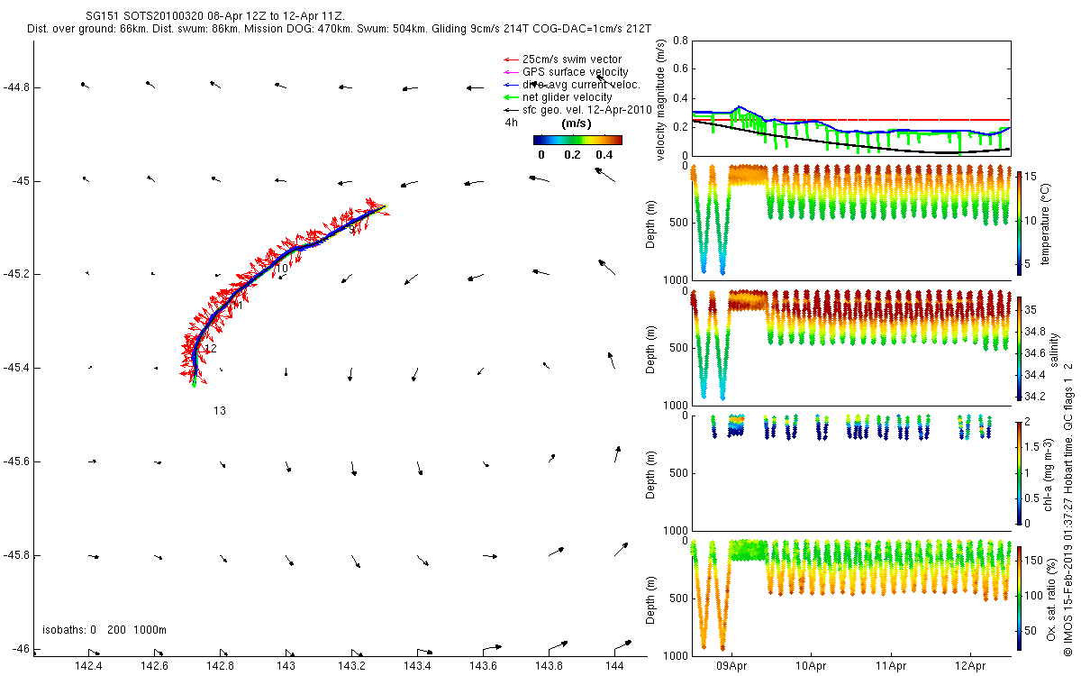This screenshot has height=676, width=1081.
Task: Click the "34.2" tick on the salinity colorbar
Action: [x=1036, y=397]
